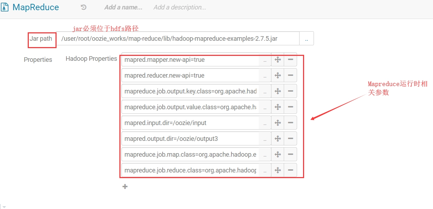This screenshot has height=209, width=433.
Task: Browse path for mapred.input.dir property
Action: pos(265,123)
